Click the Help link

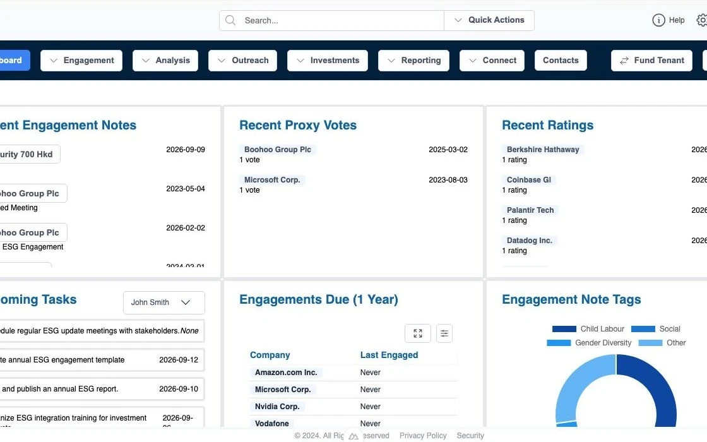tap(676, 20)
